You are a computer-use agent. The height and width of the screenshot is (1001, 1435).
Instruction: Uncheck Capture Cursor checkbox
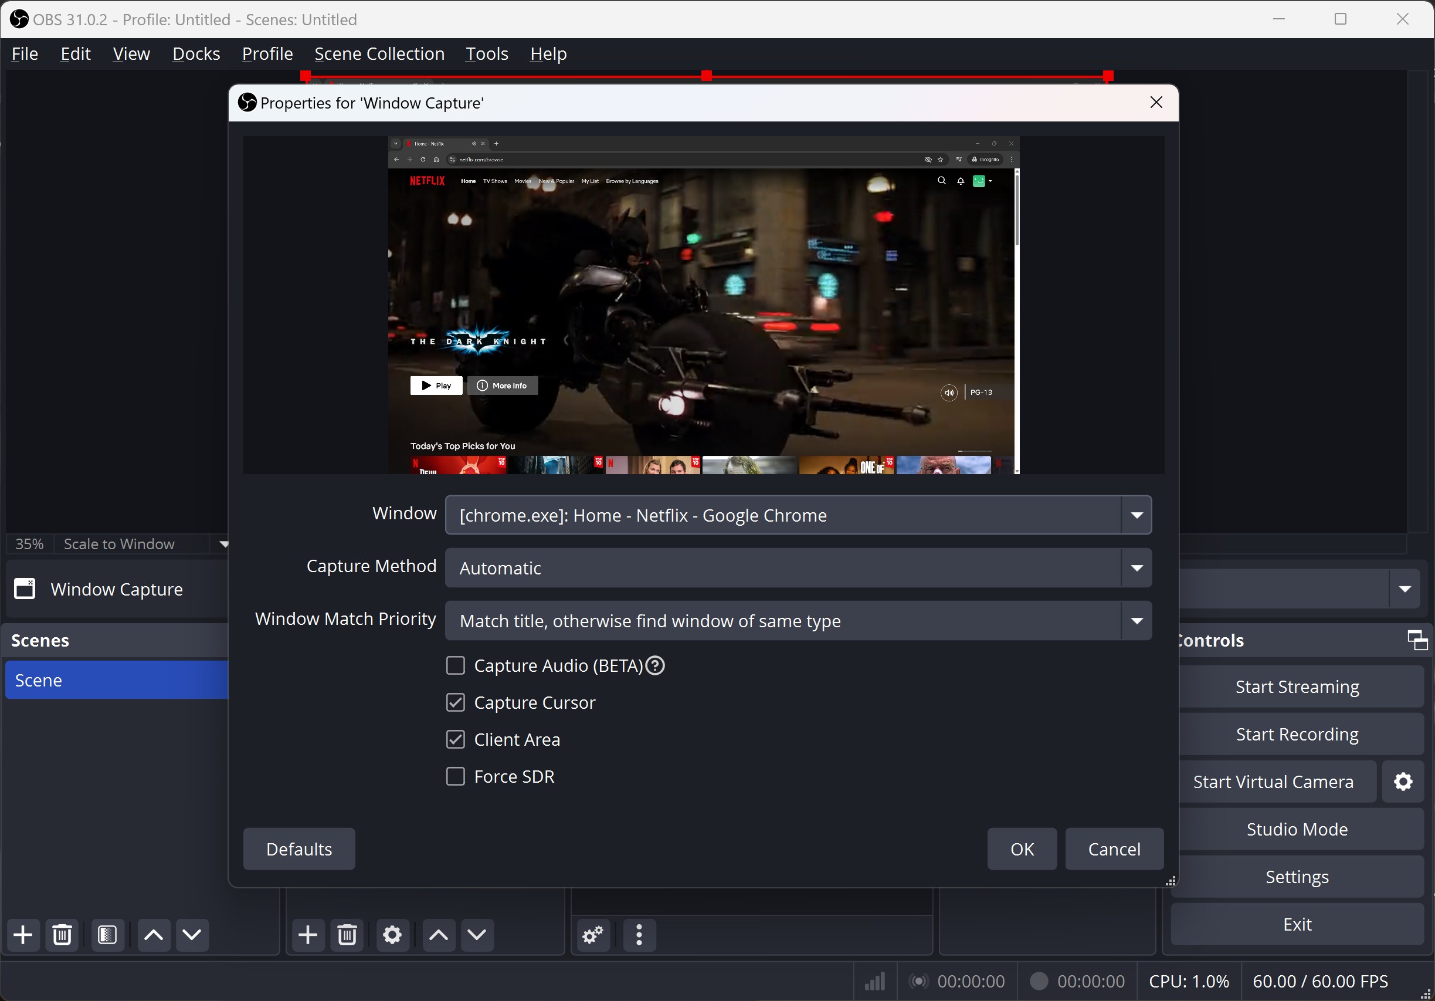tap(456, 702)
